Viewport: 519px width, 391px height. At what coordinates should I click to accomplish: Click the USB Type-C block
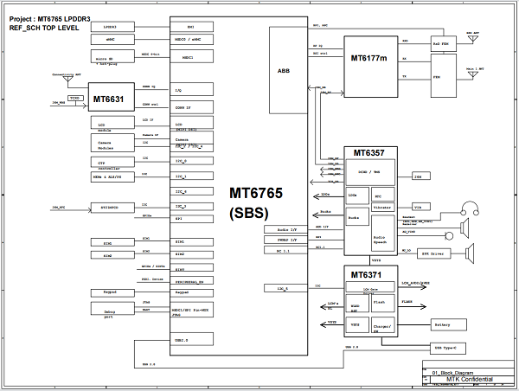click(x=443, y=347)
